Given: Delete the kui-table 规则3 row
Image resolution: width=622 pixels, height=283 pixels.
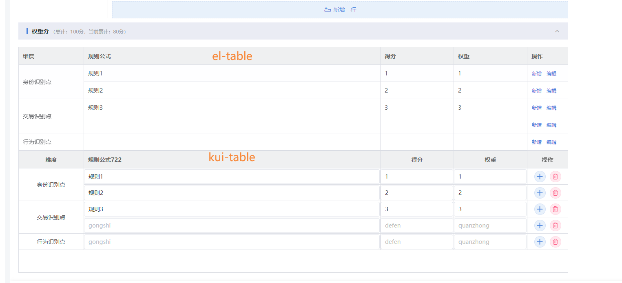Looking at the screenshot, I should coord(555,209).
